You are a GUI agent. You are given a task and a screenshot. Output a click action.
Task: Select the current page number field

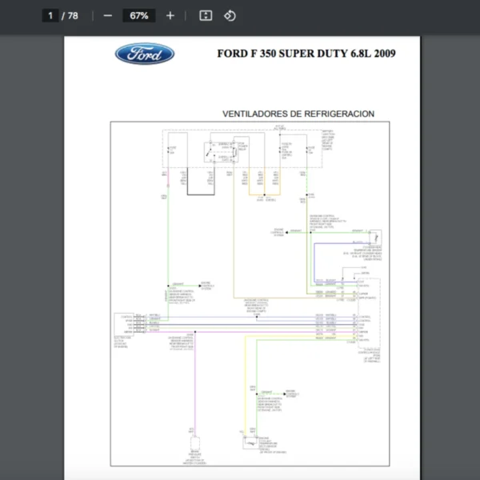pyautogui.click(x=50, y=15)
